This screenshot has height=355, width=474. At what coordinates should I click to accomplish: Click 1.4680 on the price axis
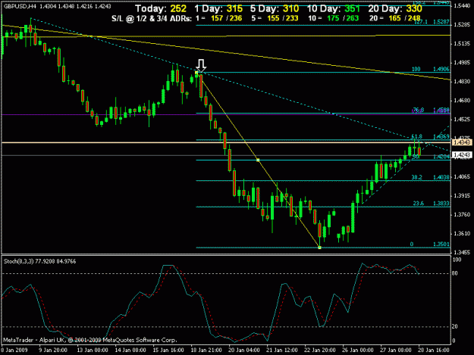462,101
